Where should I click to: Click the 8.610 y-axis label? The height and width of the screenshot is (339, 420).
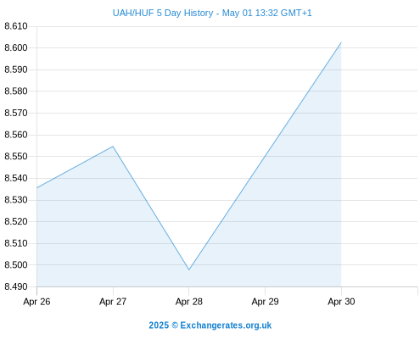pos(16,26)
